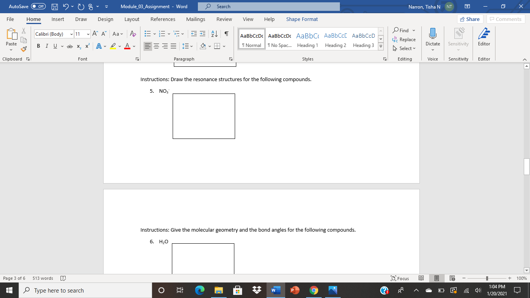
Task: Click the Editor icon
Action: (484, 38)
